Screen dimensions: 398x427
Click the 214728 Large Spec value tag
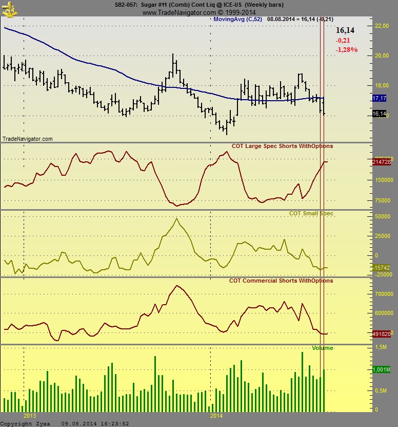coord(382,162)
